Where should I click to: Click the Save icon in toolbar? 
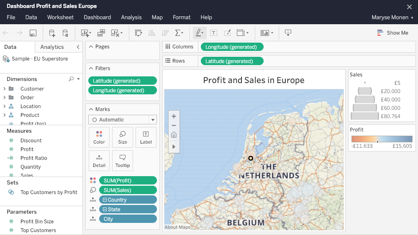(33, 33)
